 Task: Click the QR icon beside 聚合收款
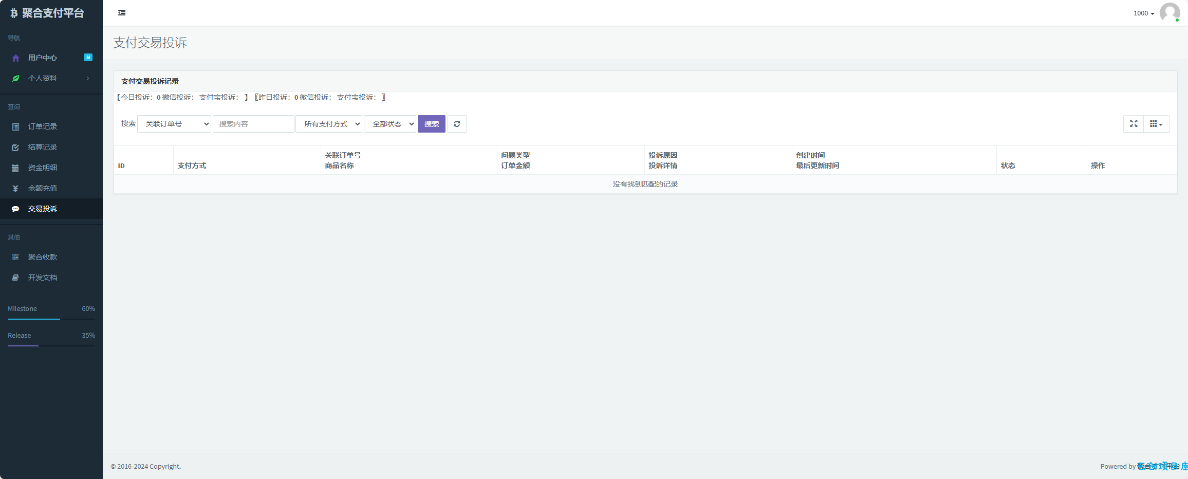(15, 257)
